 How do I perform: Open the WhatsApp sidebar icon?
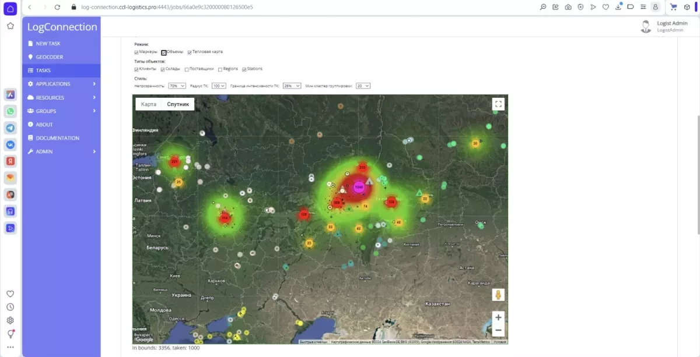pos(10,111)
